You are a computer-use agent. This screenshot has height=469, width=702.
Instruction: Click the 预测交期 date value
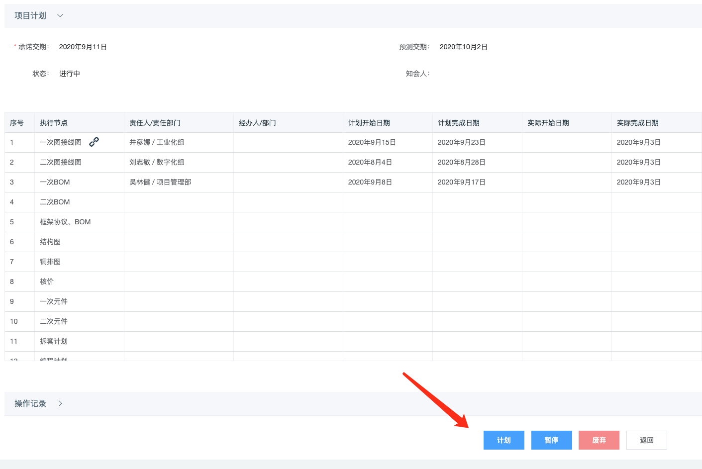(x=463, y=47)
